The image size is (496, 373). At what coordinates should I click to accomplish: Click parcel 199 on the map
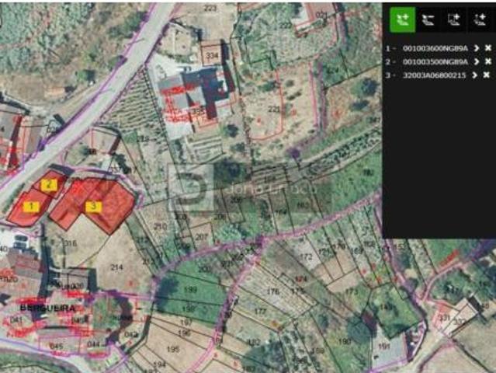pyautogui.click(x=190, y=289)
